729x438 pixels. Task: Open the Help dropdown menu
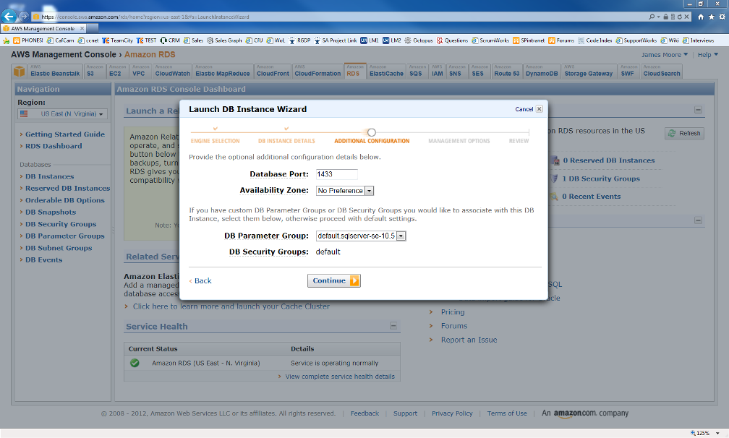click(707, 55)
